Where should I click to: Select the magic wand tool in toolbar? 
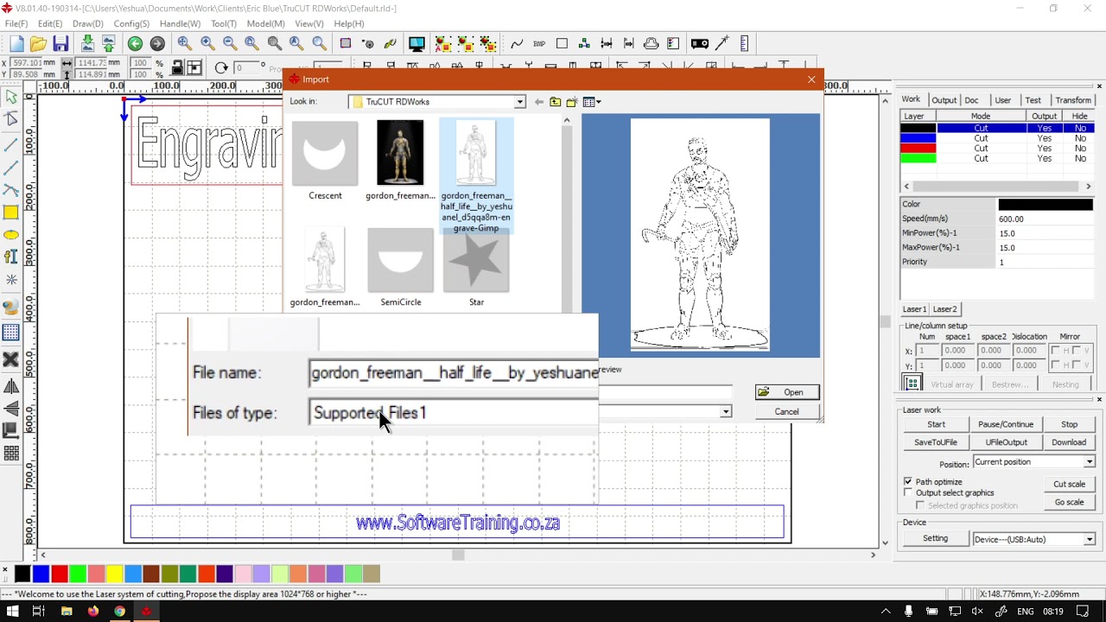(722, 44)
